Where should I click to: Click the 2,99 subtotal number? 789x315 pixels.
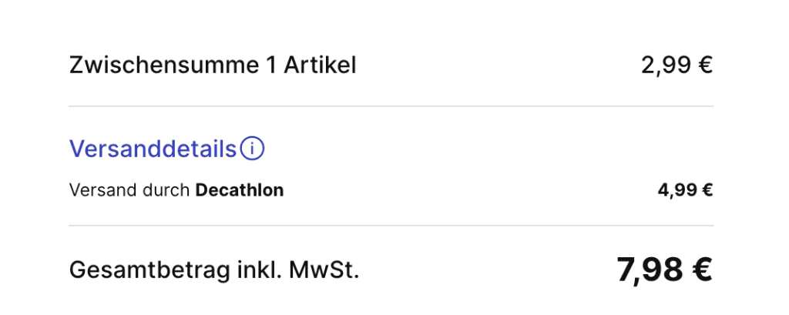click(666, 66)
